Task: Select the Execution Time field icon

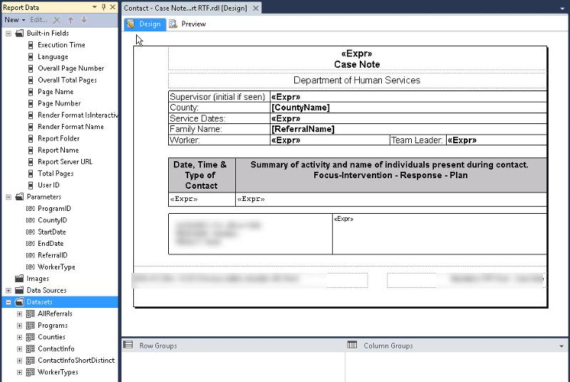Action: click(x=31, y=45)
